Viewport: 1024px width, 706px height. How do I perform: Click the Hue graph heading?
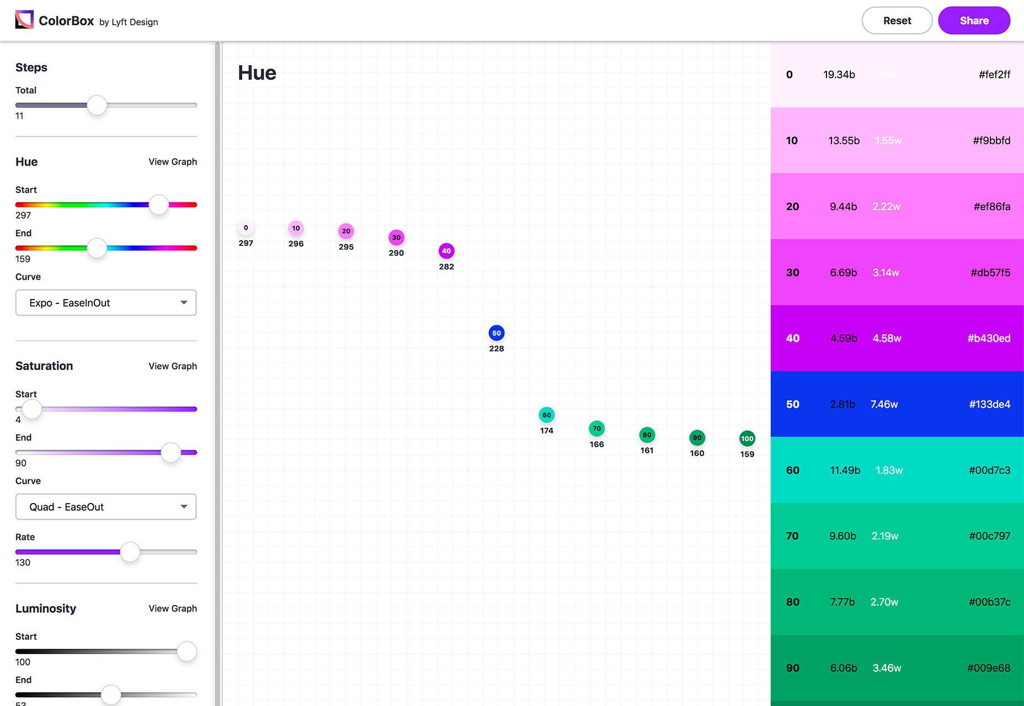pos(257,73)
